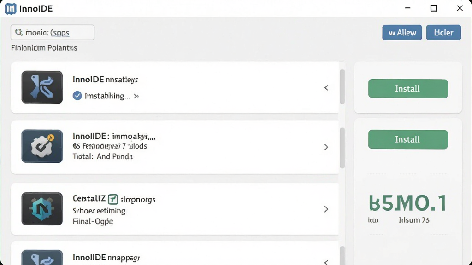Install the first InnoIDE plugin
The width and height of the screenshot is (472, 265).
pos(408,89)
